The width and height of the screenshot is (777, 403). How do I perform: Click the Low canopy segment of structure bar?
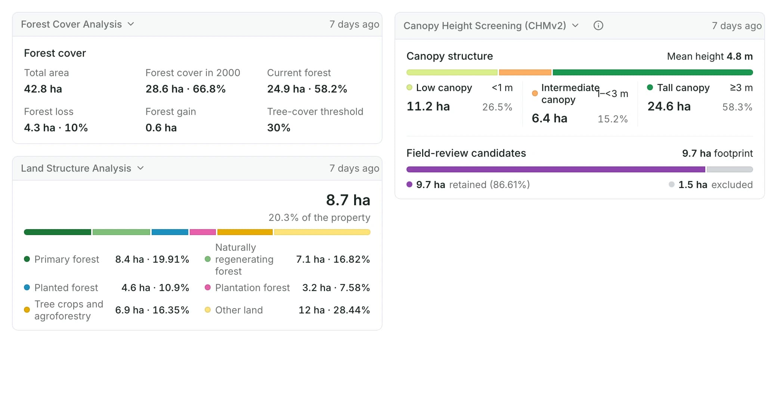click(x=452, y=72)
